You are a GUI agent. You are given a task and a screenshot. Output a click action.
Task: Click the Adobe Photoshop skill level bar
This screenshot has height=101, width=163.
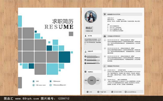click(93, 57)
